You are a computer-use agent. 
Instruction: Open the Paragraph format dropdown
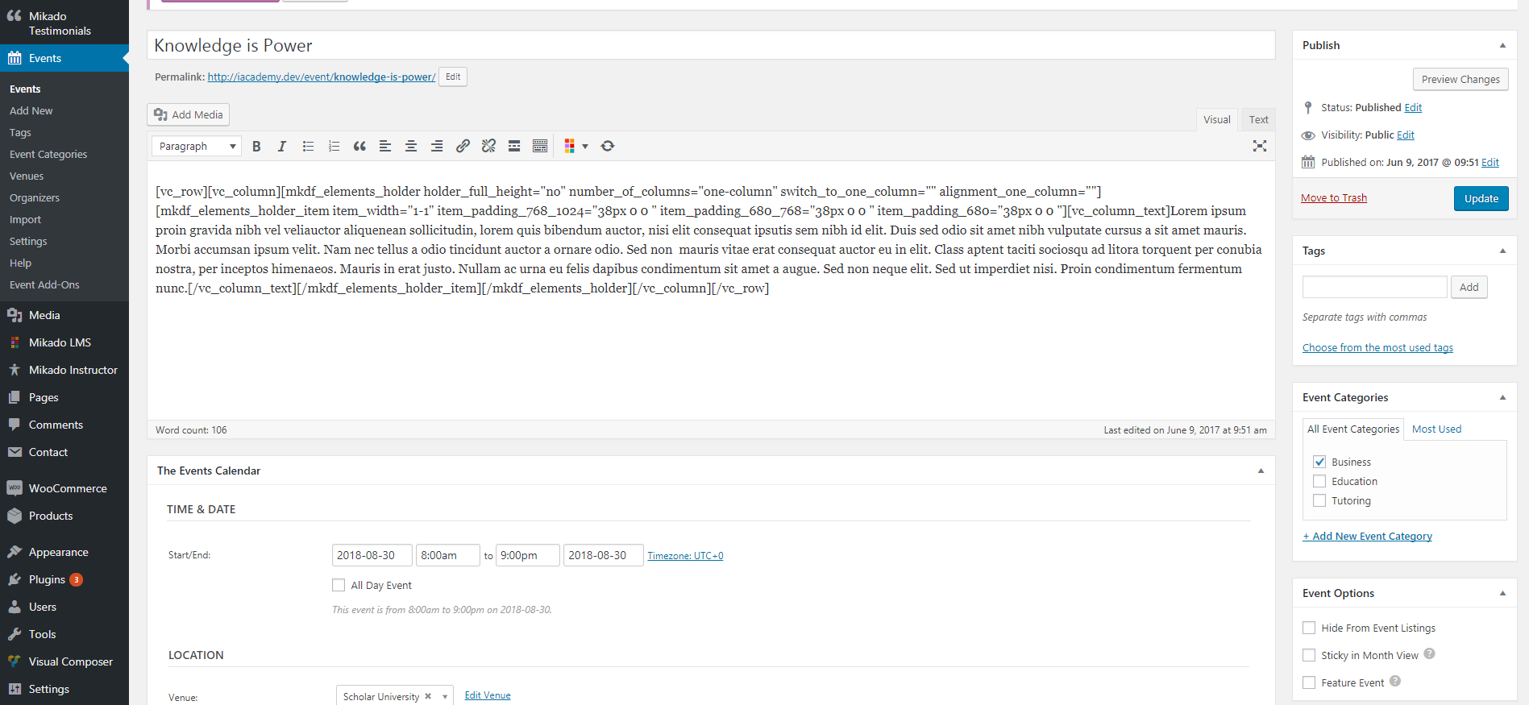[x=197, y=146]
